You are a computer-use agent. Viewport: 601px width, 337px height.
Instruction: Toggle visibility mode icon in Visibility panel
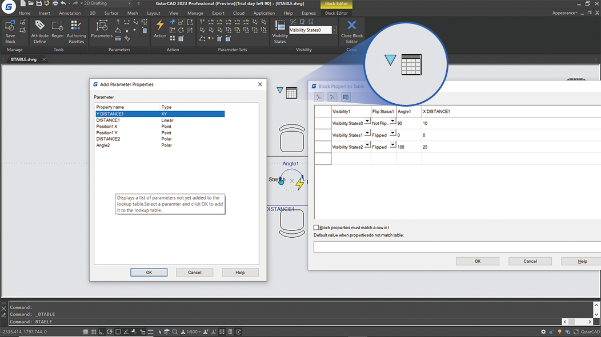pyautogui.click(x=293, y=22)
